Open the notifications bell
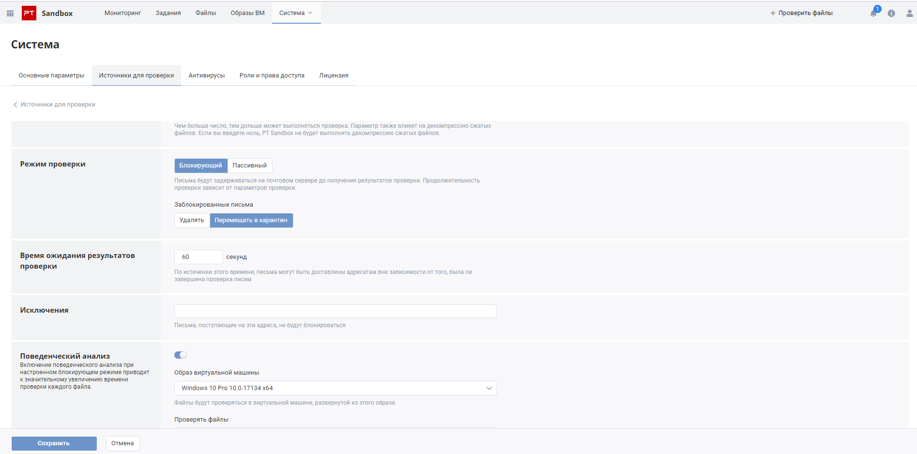The width and height of the screenshot is (917, 454). point(874,13)
